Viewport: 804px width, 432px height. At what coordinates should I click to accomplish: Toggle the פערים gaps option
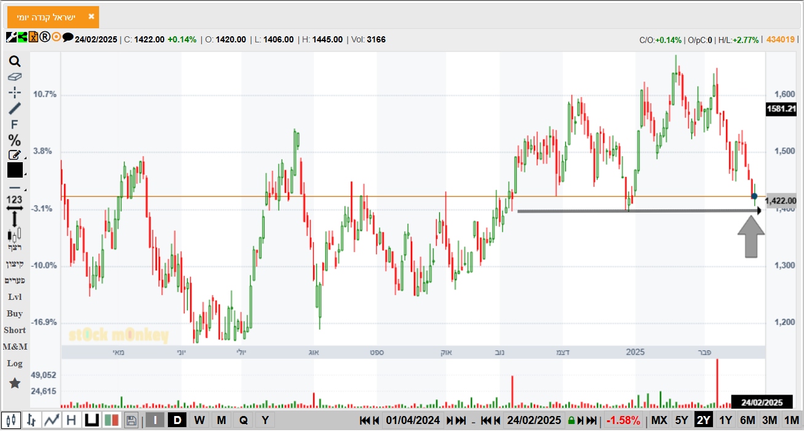15,280
